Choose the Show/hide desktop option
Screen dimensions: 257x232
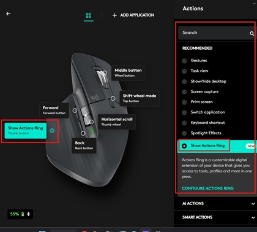pos(184,82)
